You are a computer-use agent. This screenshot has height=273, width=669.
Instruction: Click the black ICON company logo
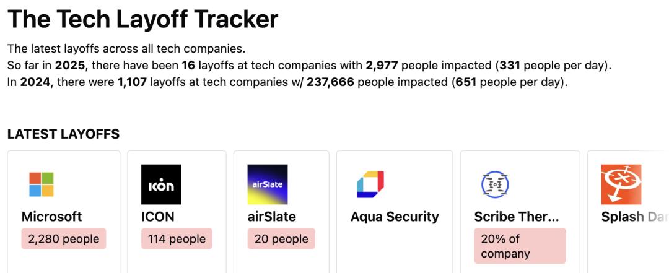point(161,184)
